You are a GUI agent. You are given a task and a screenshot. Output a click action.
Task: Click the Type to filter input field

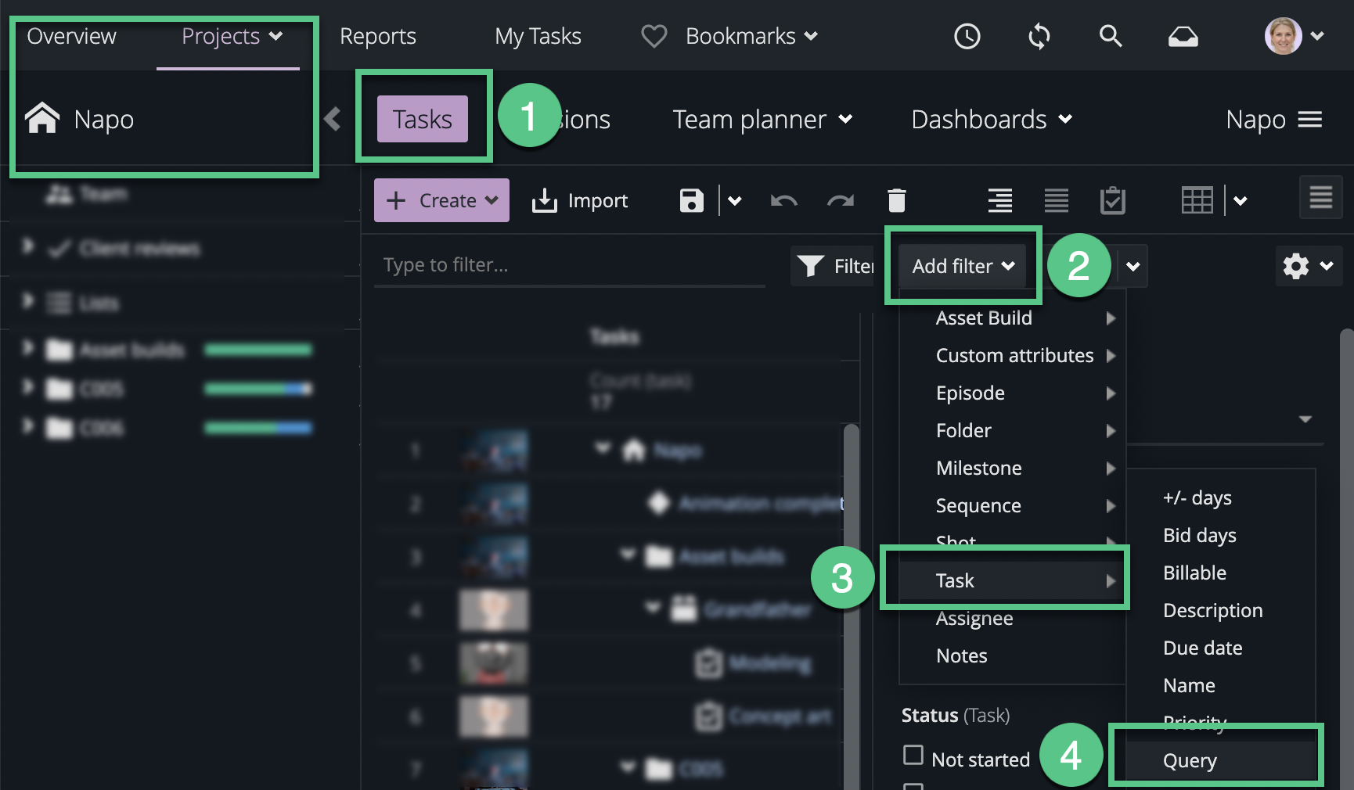[x=569, y=265]
